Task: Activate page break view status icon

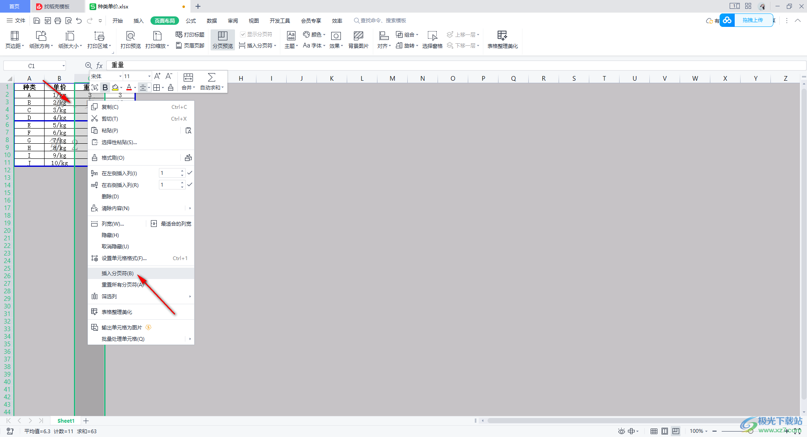Action: pos(676,431)
